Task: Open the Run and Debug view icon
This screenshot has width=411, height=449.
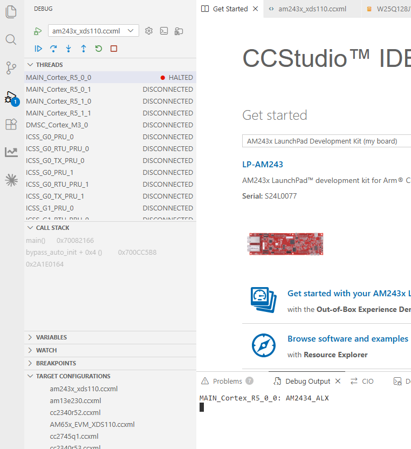Action: click(11, 98)
